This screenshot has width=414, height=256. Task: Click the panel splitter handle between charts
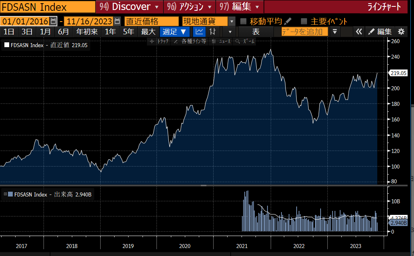204,185
